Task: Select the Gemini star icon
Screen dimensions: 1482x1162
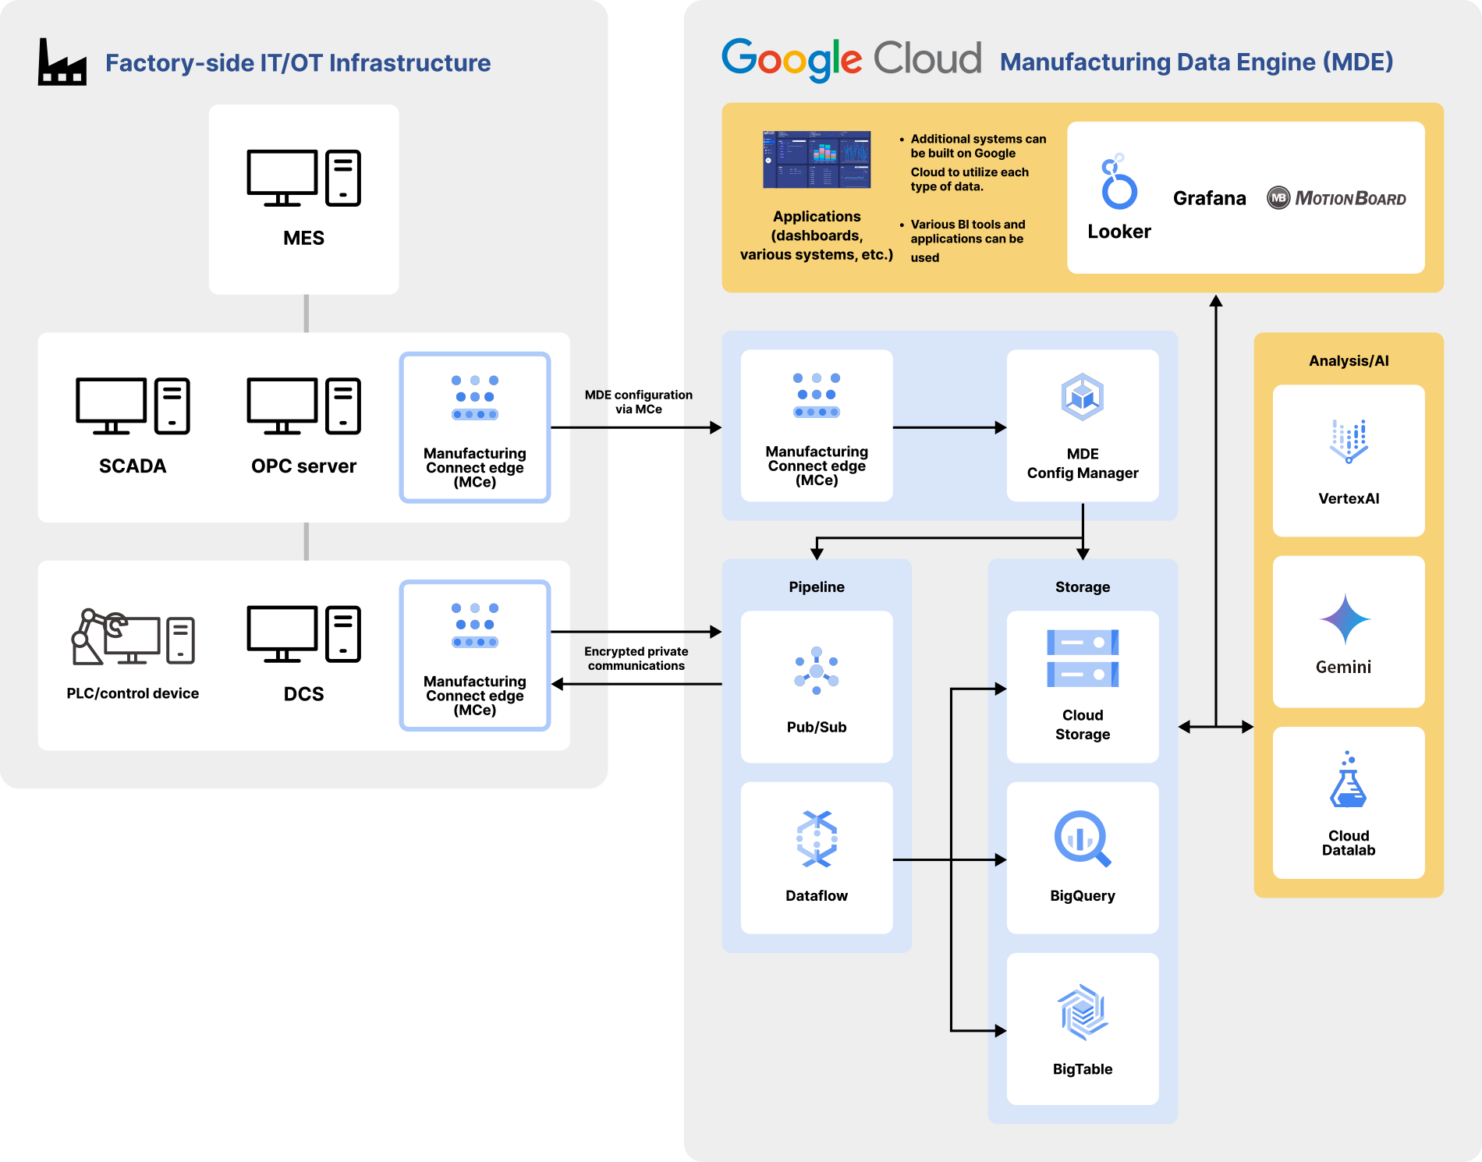Action: pos(1345,619)
